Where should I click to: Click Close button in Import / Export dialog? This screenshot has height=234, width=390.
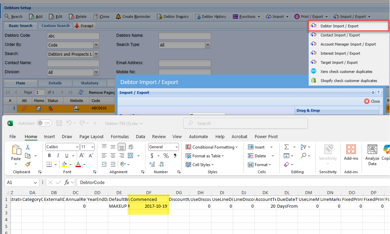pos(372,101)
